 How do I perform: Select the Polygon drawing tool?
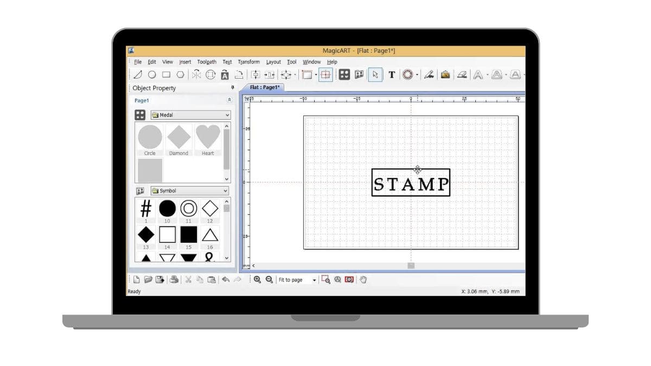[181, 74]
